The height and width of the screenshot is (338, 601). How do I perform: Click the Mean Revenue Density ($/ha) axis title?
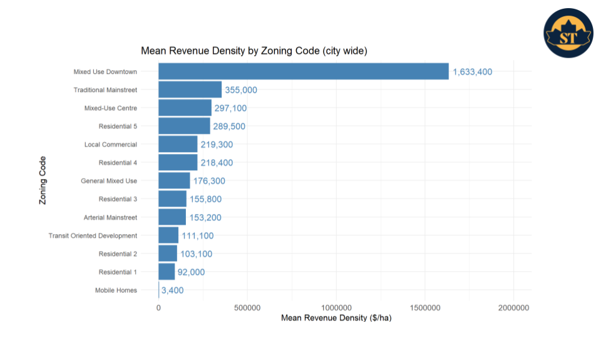click(x=336, y=318)
